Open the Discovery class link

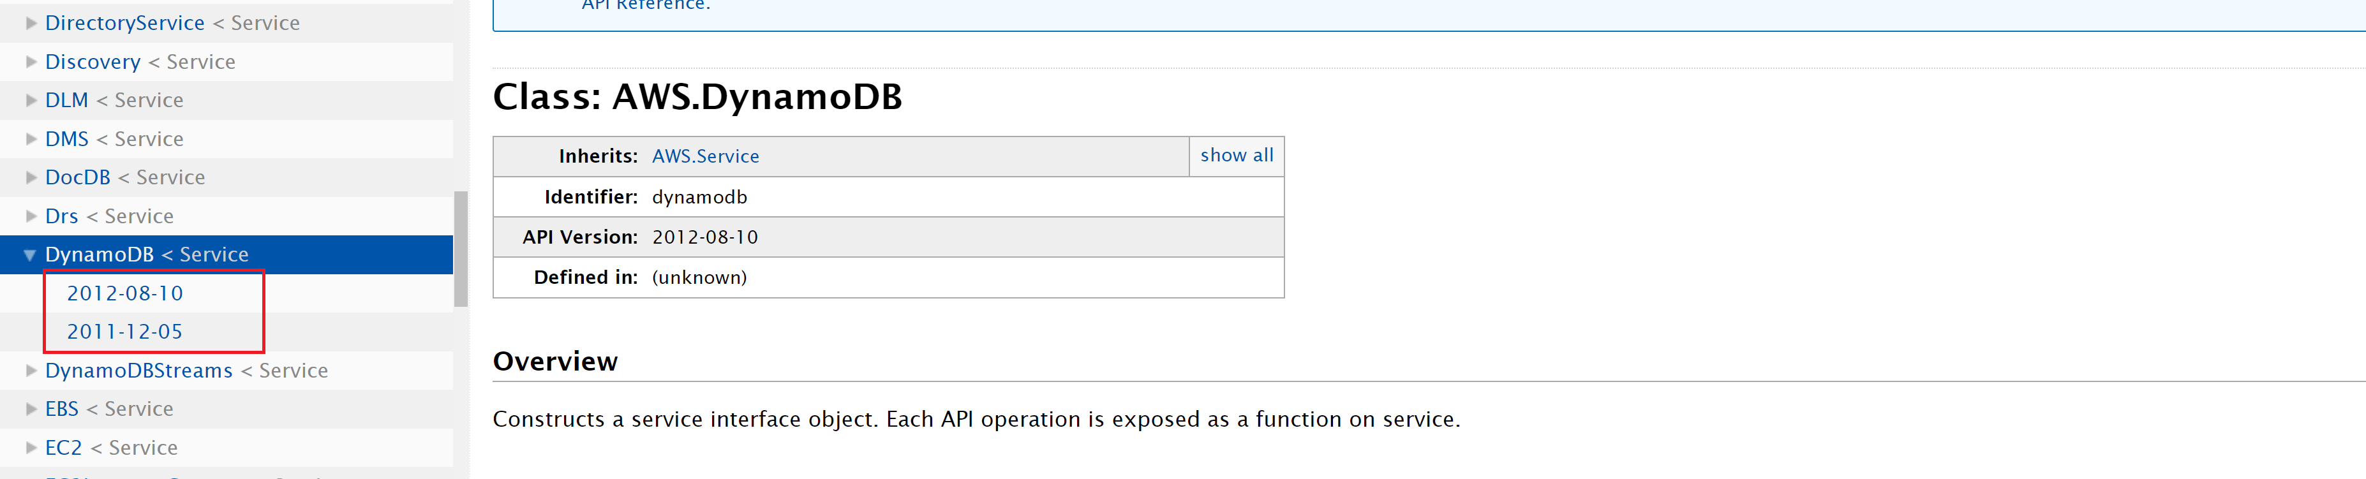coord(93,61)
